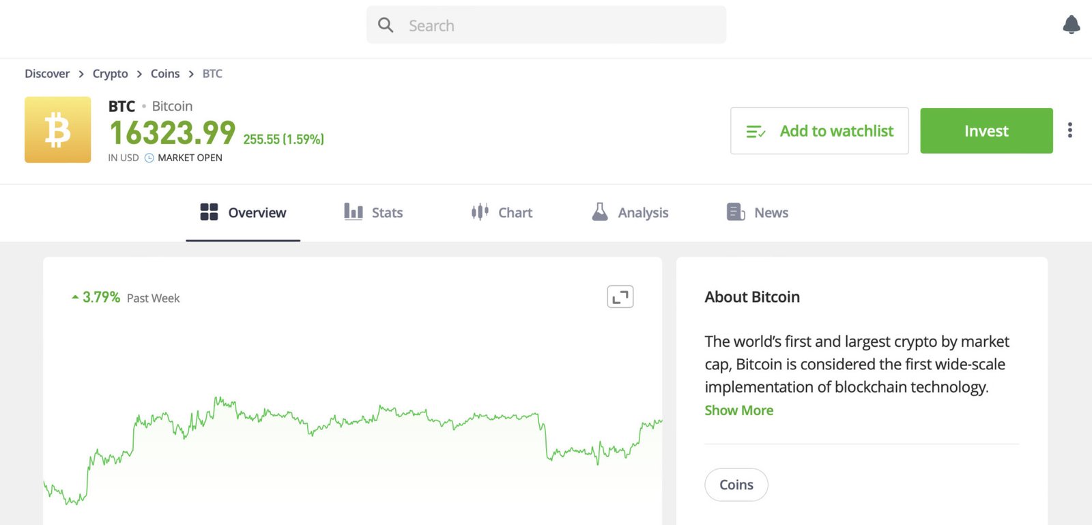This screenshot has width=1092, height=525.
Task: Click the watchlist icon in Add to watchlist
Action: [x=756, y=131]
